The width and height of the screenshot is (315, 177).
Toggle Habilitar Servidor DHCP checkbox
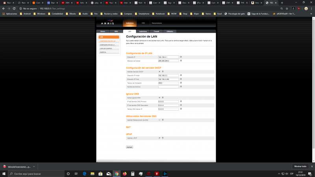click(x=159, y=72)
